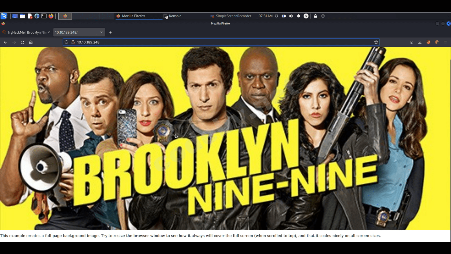Open the display tray icon
This screenshot has width=451, height=254.
[277, 16]
